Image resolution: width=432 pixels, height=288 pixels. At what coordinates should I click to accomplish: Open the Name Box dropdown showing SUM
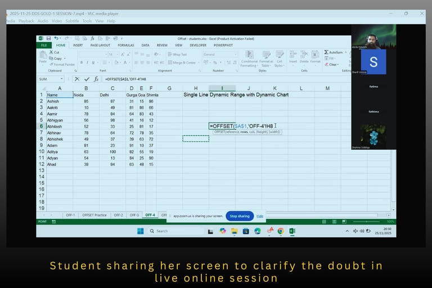(x=61, y=79)
